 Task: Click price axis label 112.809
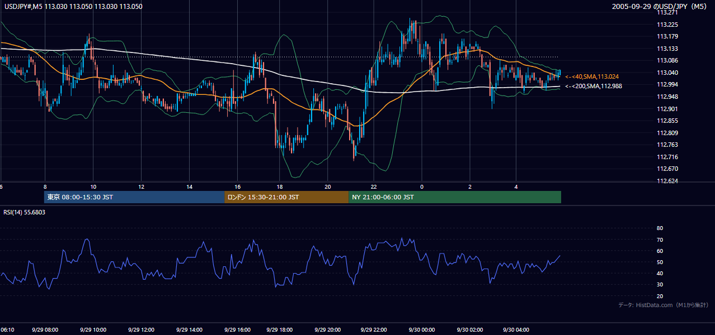click(667, 133)
